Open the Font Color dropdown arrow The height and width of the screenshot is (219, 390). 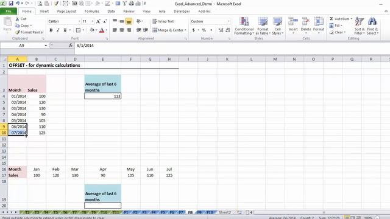point(107,30)
